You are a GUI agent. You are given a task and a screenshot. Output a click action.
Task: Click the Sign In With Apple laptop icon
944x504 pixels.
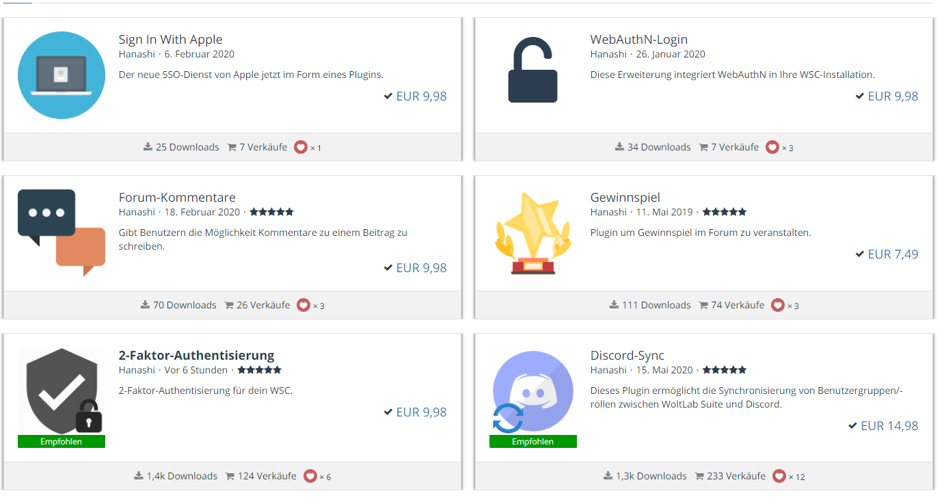62,75
